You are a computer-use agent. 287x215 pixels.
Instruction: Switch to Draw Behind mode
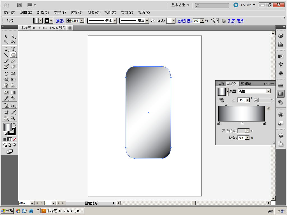click(10, 145)
